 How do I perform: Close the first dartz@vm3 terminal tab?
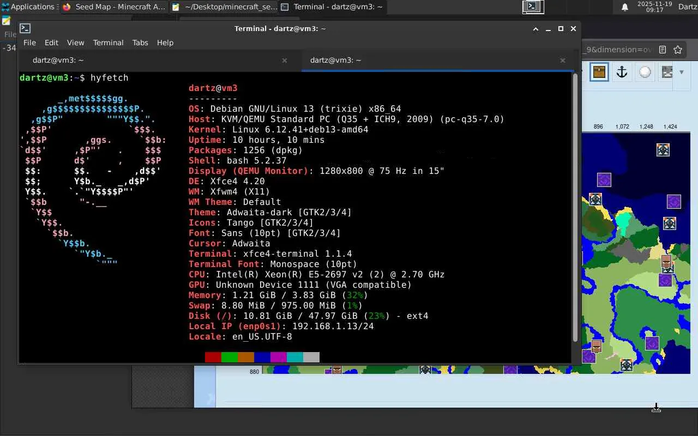coord(284,60)
